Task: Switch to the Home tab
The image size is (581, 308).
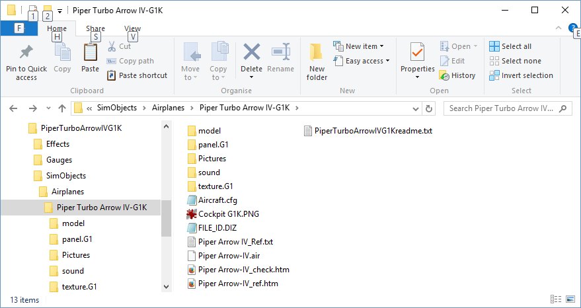Action: [x=57, y=28]
